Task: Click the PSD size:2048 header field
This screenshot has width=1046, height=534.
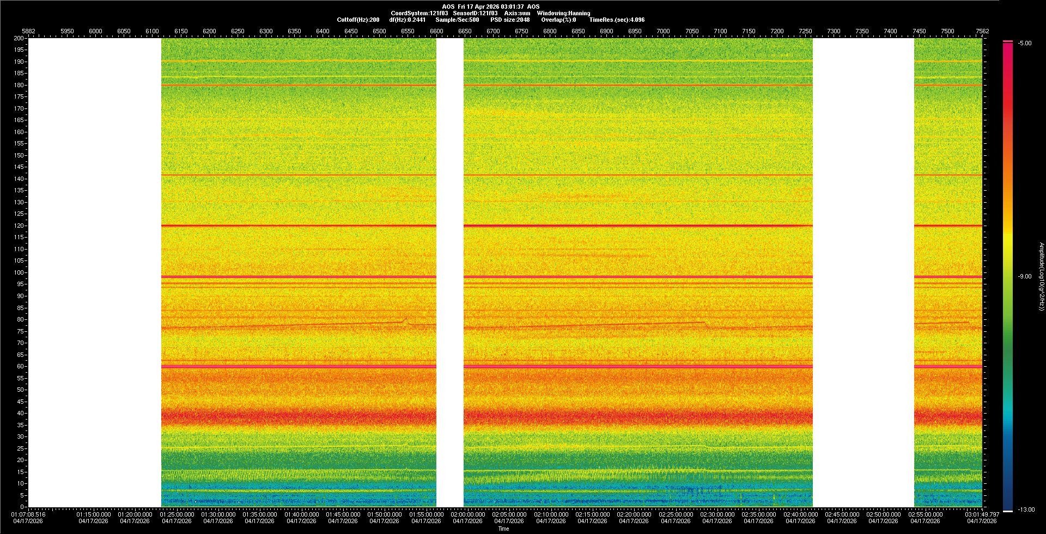Action: point(509,20)
